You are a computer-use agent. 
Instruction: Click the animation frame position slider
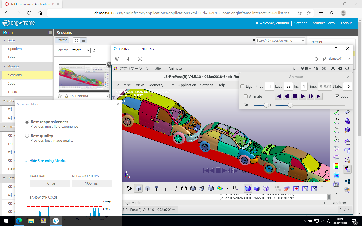pyautogui.click(x=290, y=105)
